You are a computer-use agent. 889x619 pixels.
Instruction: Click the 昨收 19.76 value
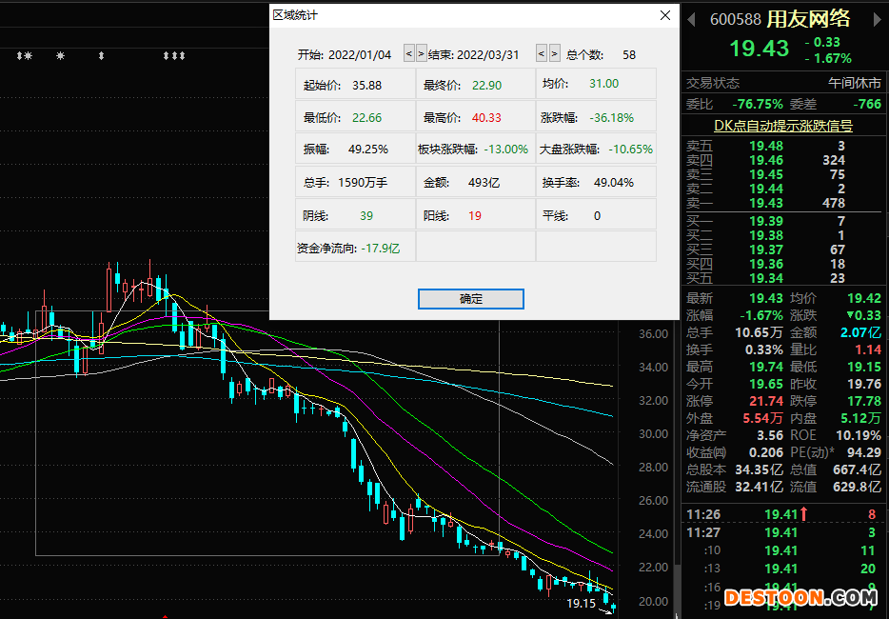(x=864, y=384)
